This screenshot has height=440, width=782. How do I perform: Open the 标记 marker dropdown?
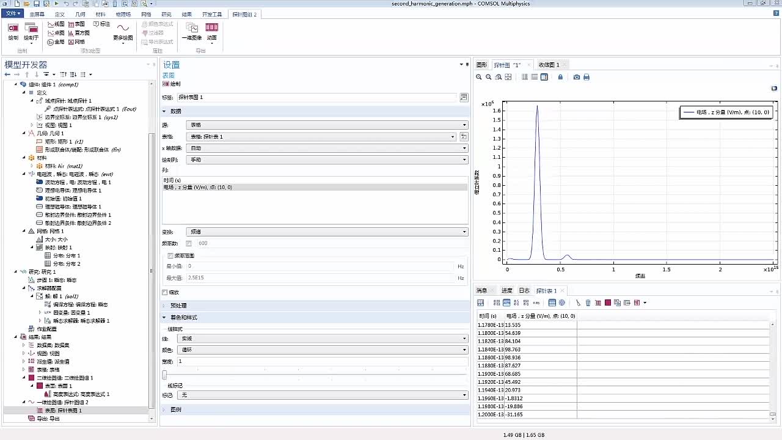pos(322,395)
